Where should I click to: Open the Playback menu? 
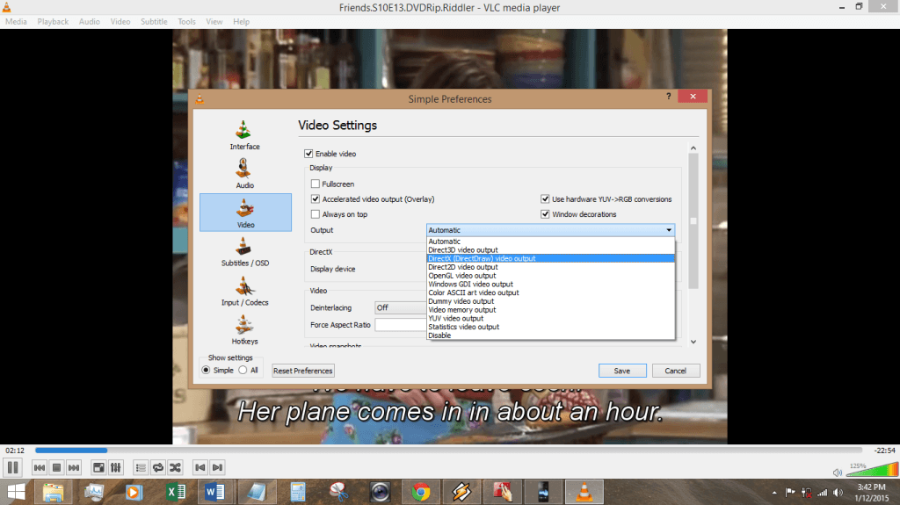(53, 22)
